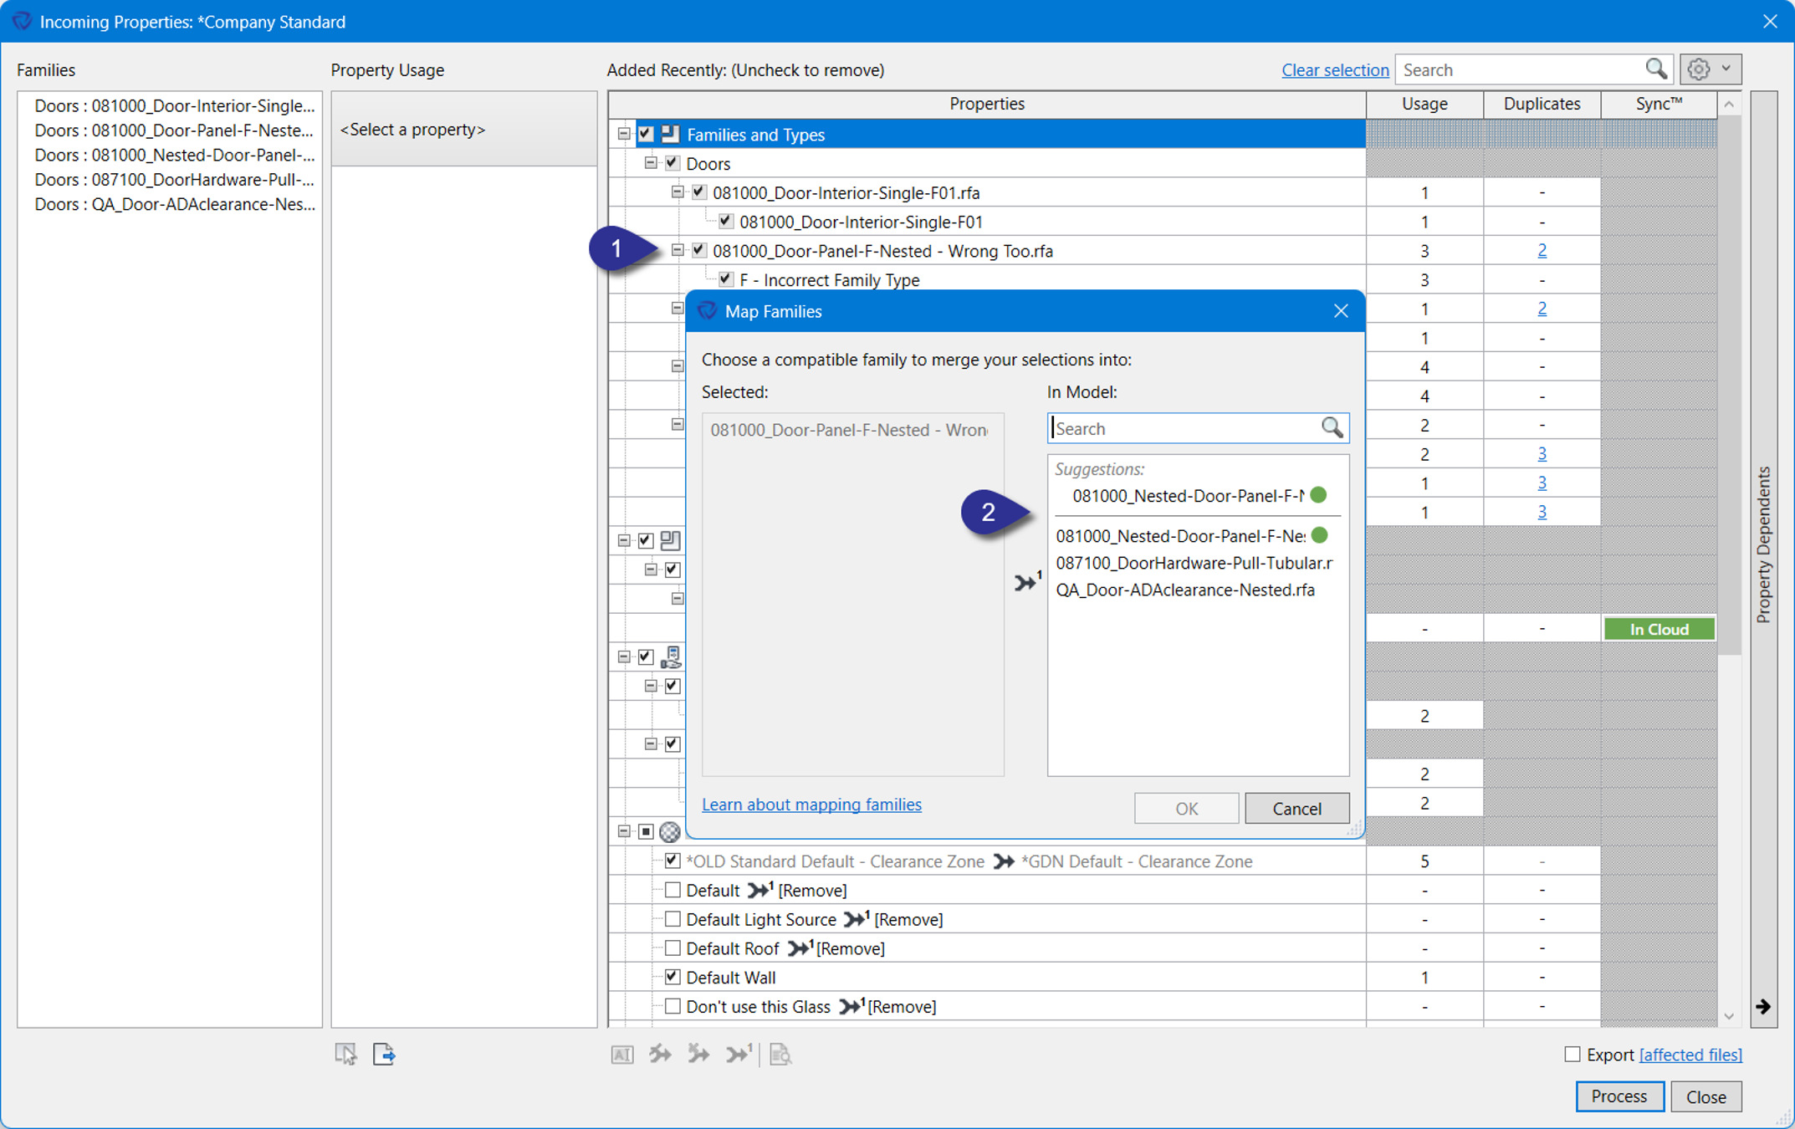Collapse the Doors tree node

tap(651, 163)
